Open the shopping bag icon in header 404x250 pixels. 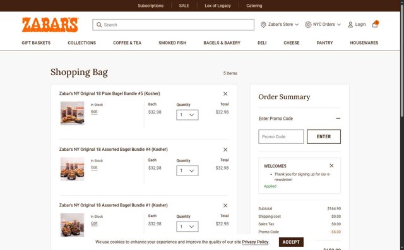coord(375,24)
